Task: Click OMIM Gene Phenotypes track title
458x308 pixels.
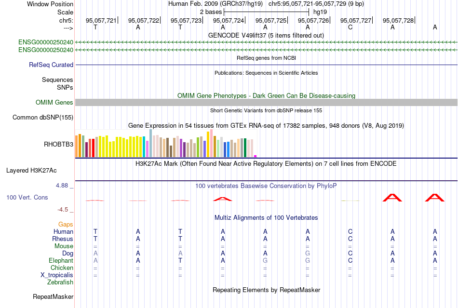Action: point(267,96)
